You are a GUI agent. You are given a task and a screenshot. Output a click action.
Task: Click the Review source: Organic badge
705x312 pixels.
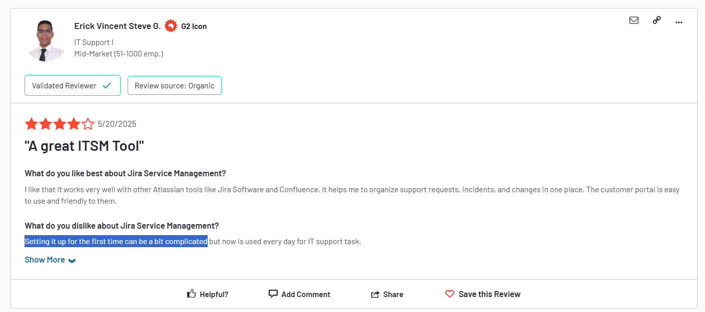(x=174, y=85)
